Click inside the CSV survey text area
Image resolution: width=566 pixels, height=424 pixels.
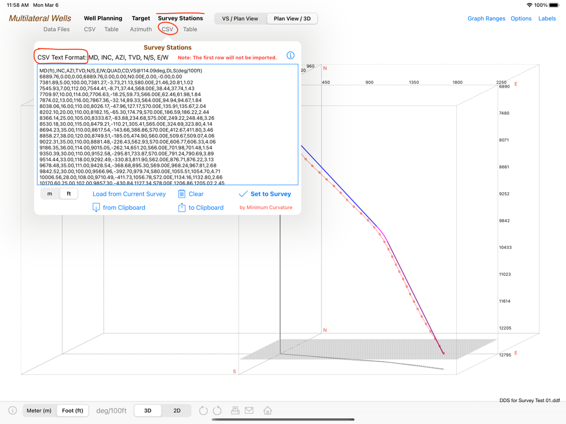[168, 124]
